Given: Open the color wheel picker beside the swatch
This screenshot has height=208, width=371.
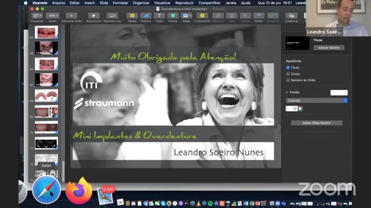Looking at the screenshot, I should coord(300,109).
